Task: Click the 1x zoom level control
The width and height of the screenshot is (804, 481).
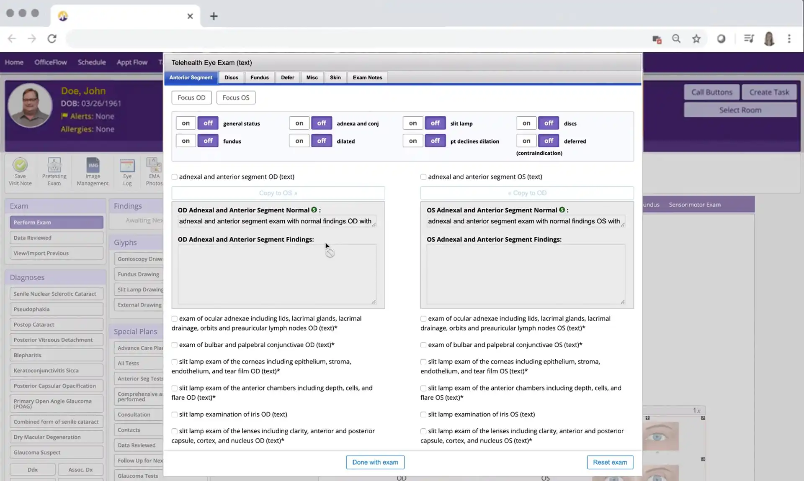Action: pyautogui.click(x=696, y=410)
